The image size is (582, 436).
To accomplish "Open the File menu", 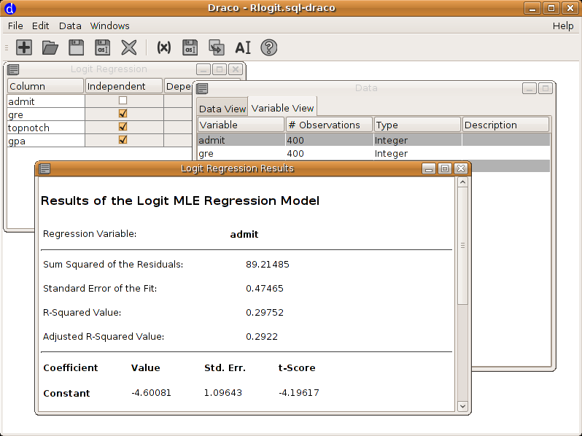I will (15, 26).
